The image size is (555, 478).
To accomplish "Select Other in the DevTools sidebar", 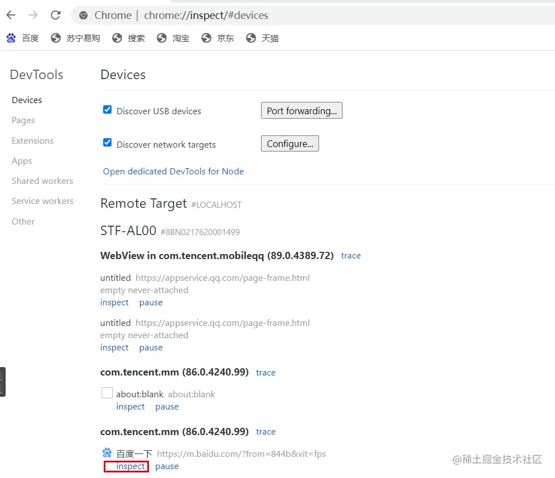I will click(23, 221).
